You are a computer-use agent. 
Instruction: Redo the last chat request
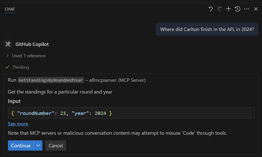click(219, 9)
